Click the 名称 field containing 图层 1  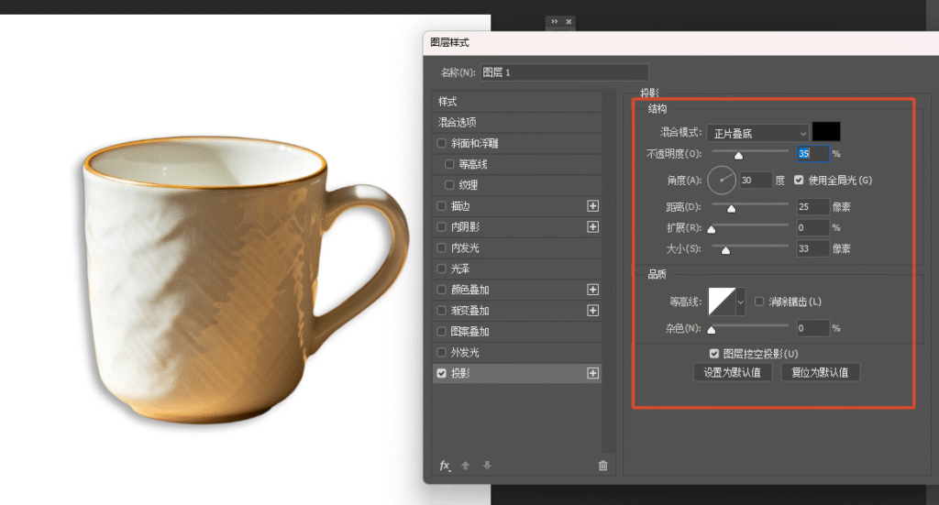click(564, 72)
